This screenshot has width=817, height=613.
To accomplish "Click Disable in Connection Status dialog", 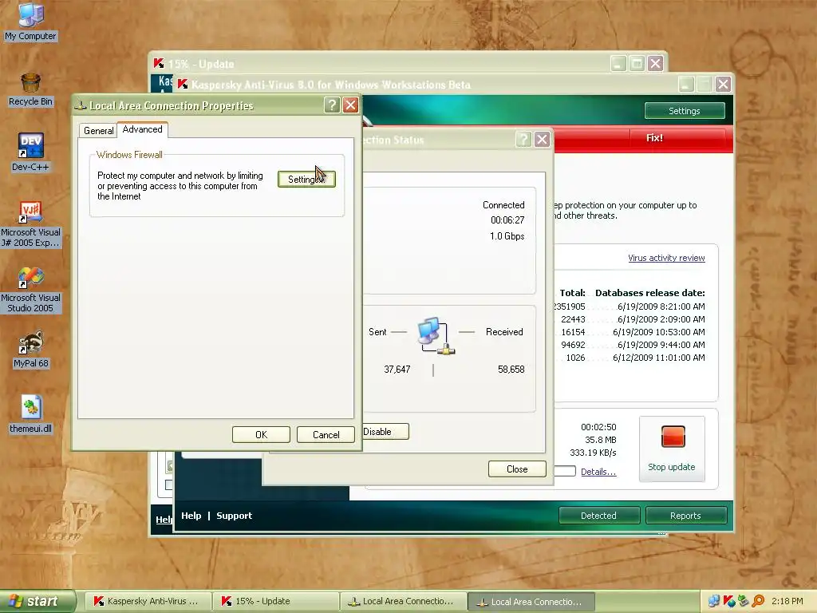I will (x=385, y=432).
